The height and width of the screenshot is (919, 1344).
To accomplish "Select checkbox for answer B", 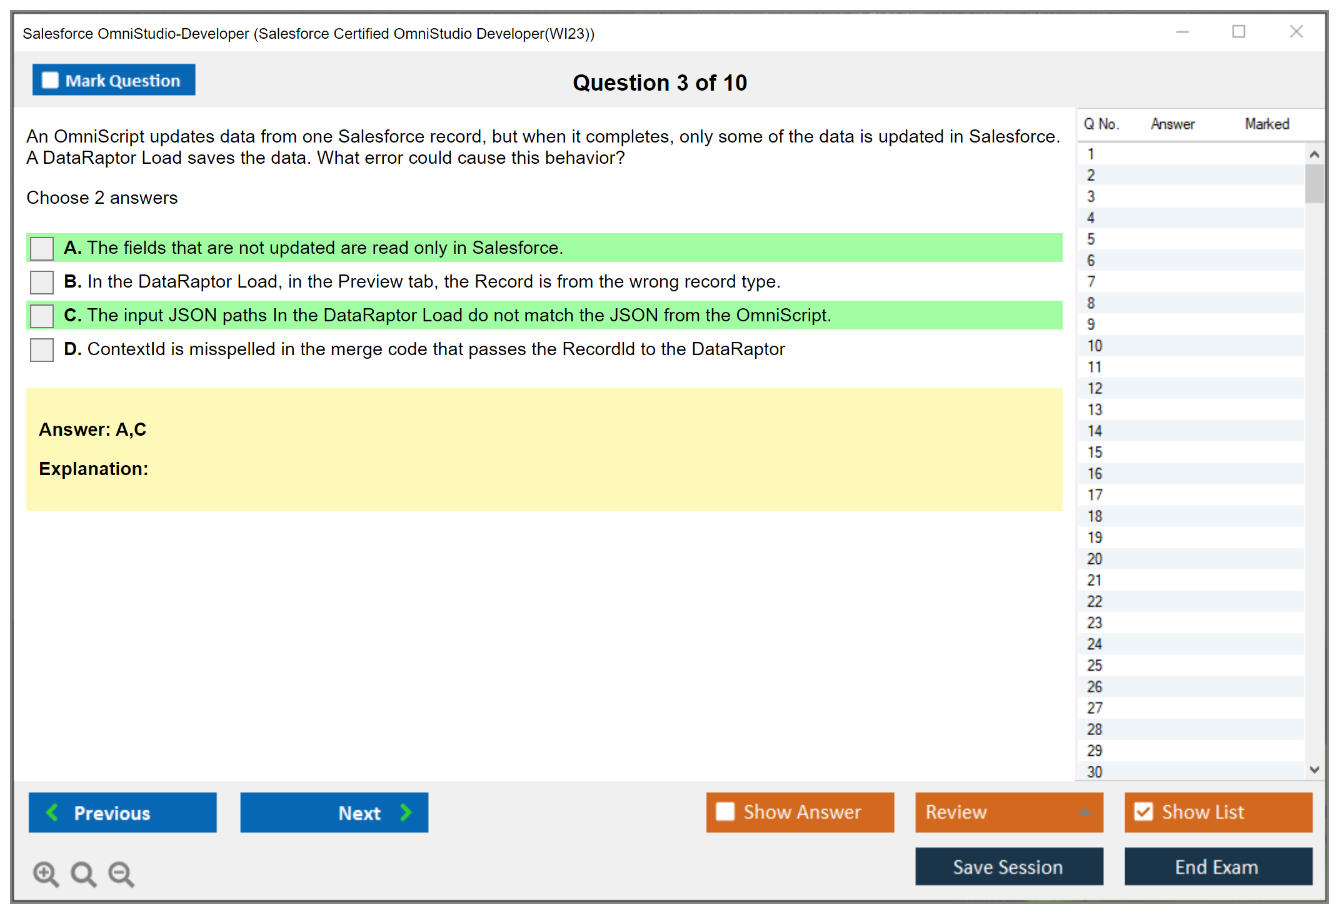I will [x=42, y=282].
